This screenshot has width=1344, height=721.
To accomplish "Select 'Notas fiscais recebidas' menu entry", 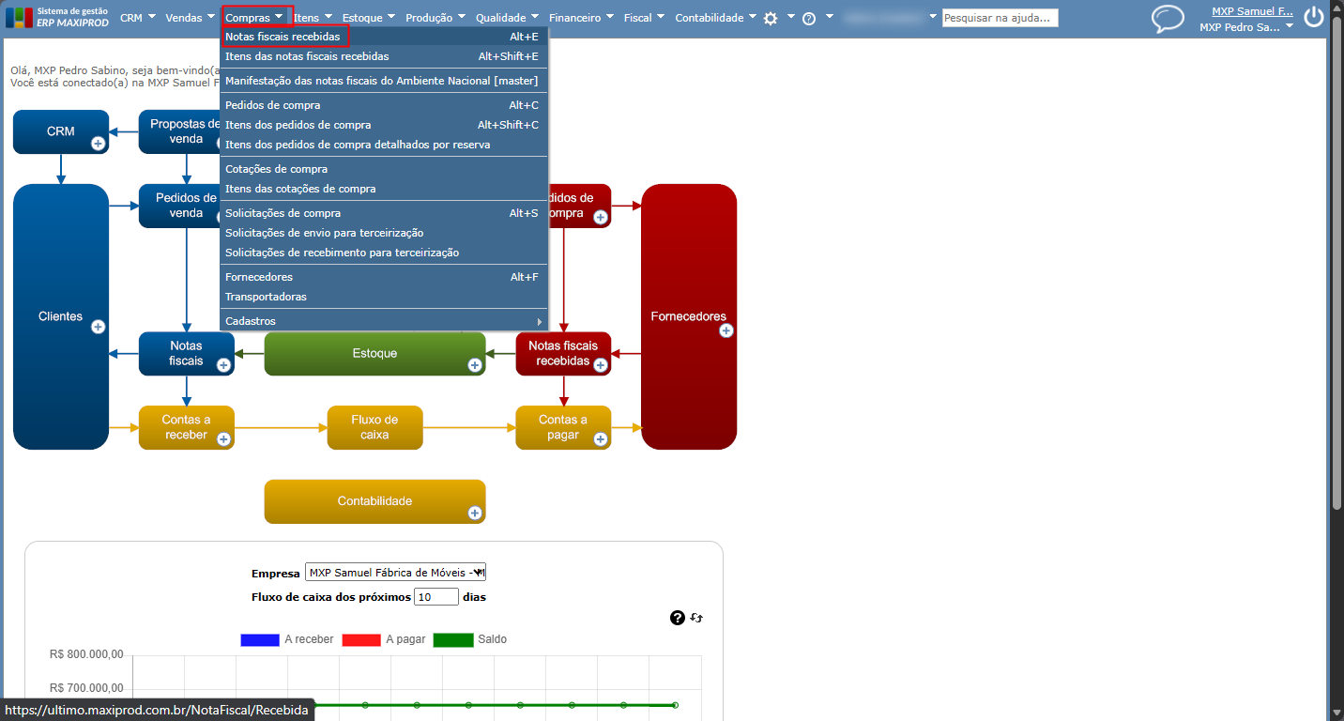I will (x=384, y=37).
